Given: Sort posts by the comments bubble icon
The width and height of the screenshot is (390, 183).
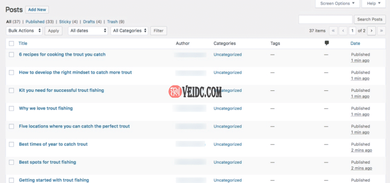Looking at the screenshot, I should 326,43.
